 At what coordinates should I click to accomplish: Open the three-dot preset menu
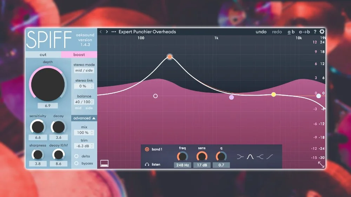[x=114, y=32]
